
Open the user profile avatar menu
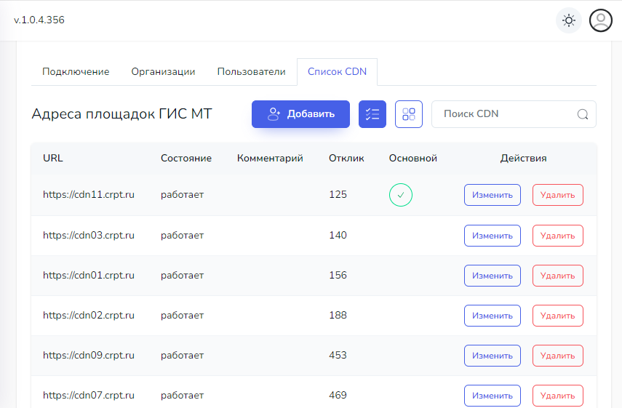[601, 20]
